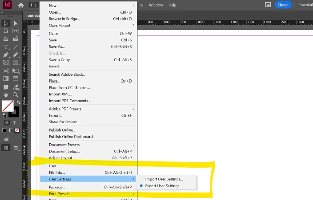Select the Pen tool
The width and height of the screenshot is (313, 200).
[x=6, y=55]
